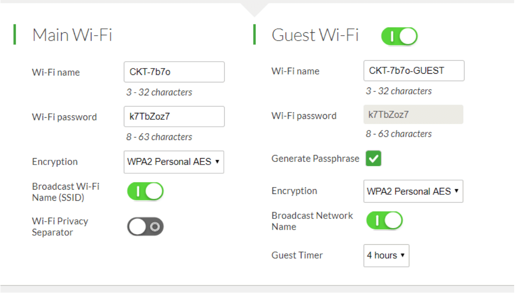Expand the Guest Wi-Fi Encryption dropdown
Screen dimensions: 515x293
tap(413, 191)
